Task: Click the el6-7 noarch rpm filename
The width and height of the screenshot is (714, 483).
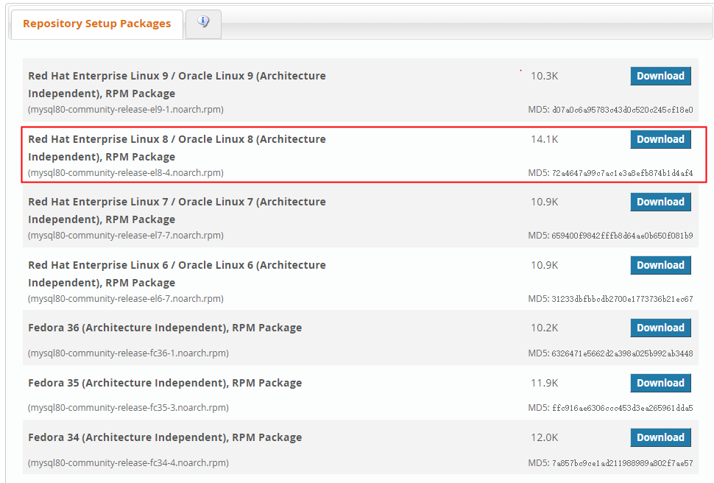Action: tap(126, 299)
